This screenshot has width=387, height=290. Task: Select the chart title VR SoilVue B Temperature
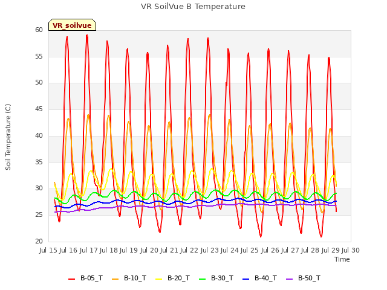[x=193, y=7]
